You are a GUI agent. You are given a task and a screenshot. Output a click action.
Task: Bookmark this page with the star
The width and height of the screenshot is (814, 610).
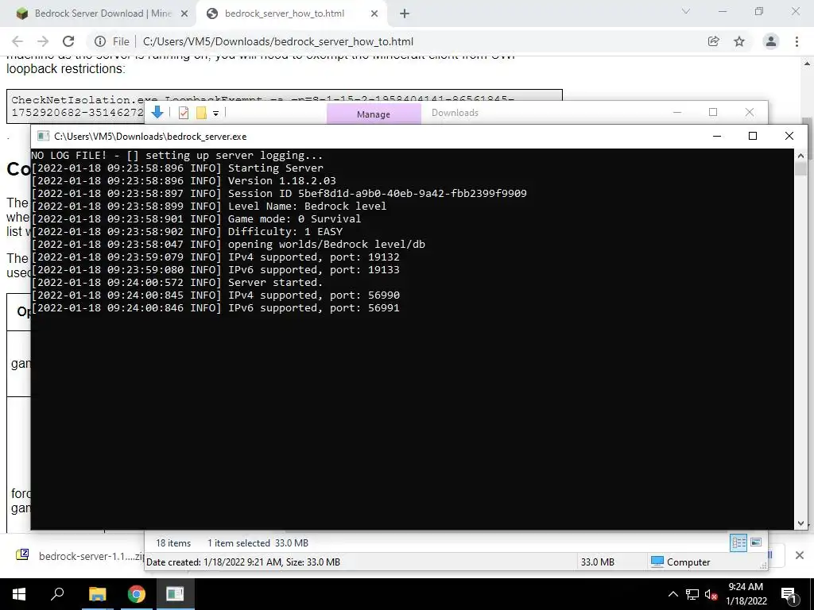[739, 41]
